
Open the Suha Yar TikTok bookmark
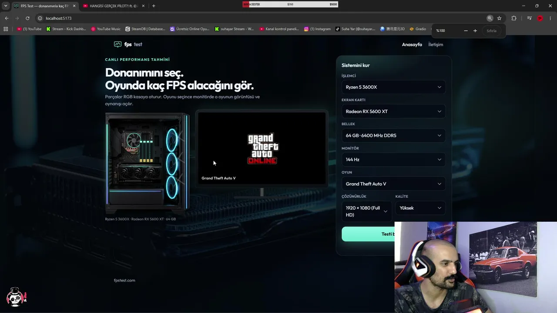tap(356, 29)
